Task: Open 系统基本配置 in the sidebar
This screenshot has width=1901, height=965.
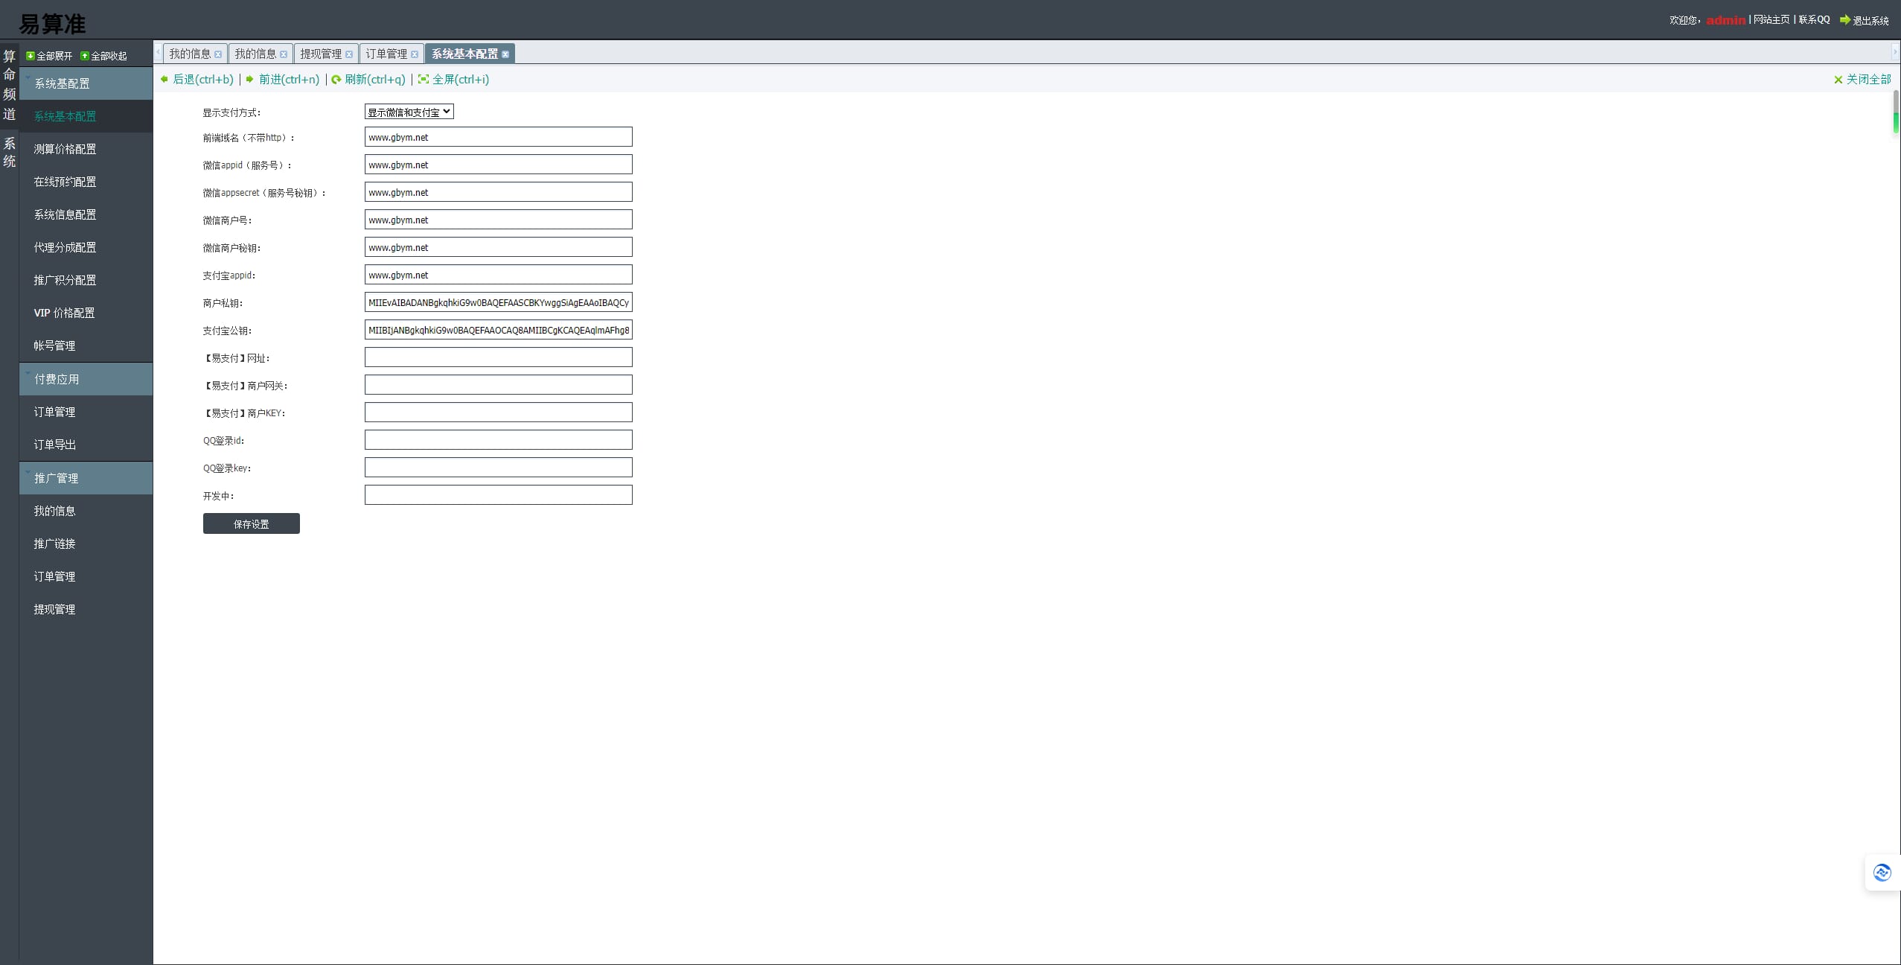Action: 86,116
